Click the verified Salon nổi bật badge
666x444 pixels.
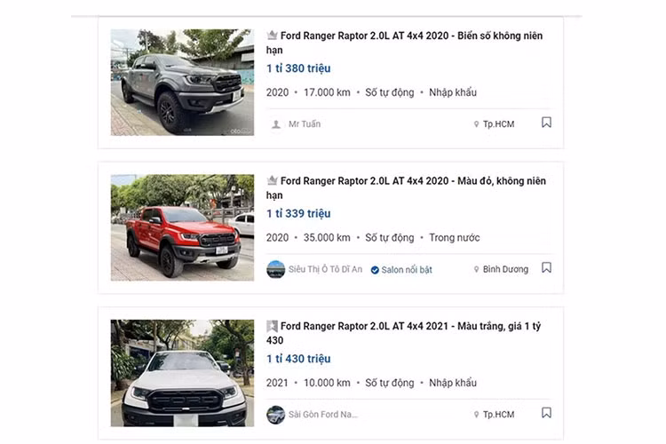point(401,270)
